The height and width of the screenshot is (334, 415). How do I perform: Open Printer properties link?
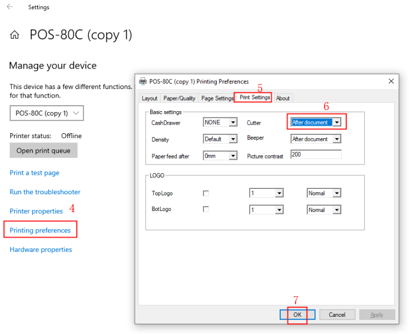tap(36, 211)
